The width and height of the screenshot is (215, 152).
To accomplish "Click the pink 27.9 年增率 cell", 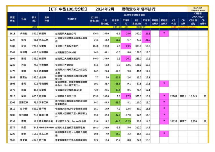I will (x=126, y=96).
